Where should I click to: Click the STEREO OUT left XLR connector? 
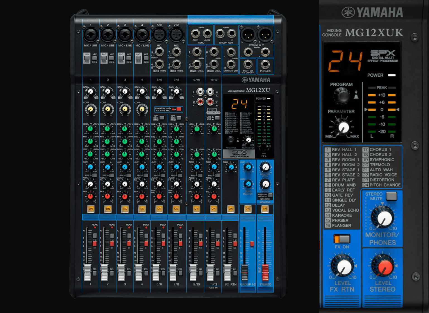(x=248, y=35)
